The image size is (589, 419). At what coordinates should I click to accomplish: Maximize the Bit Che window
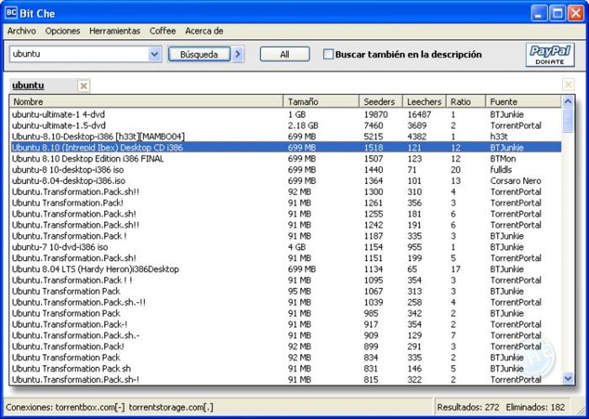tap(557, 13)
